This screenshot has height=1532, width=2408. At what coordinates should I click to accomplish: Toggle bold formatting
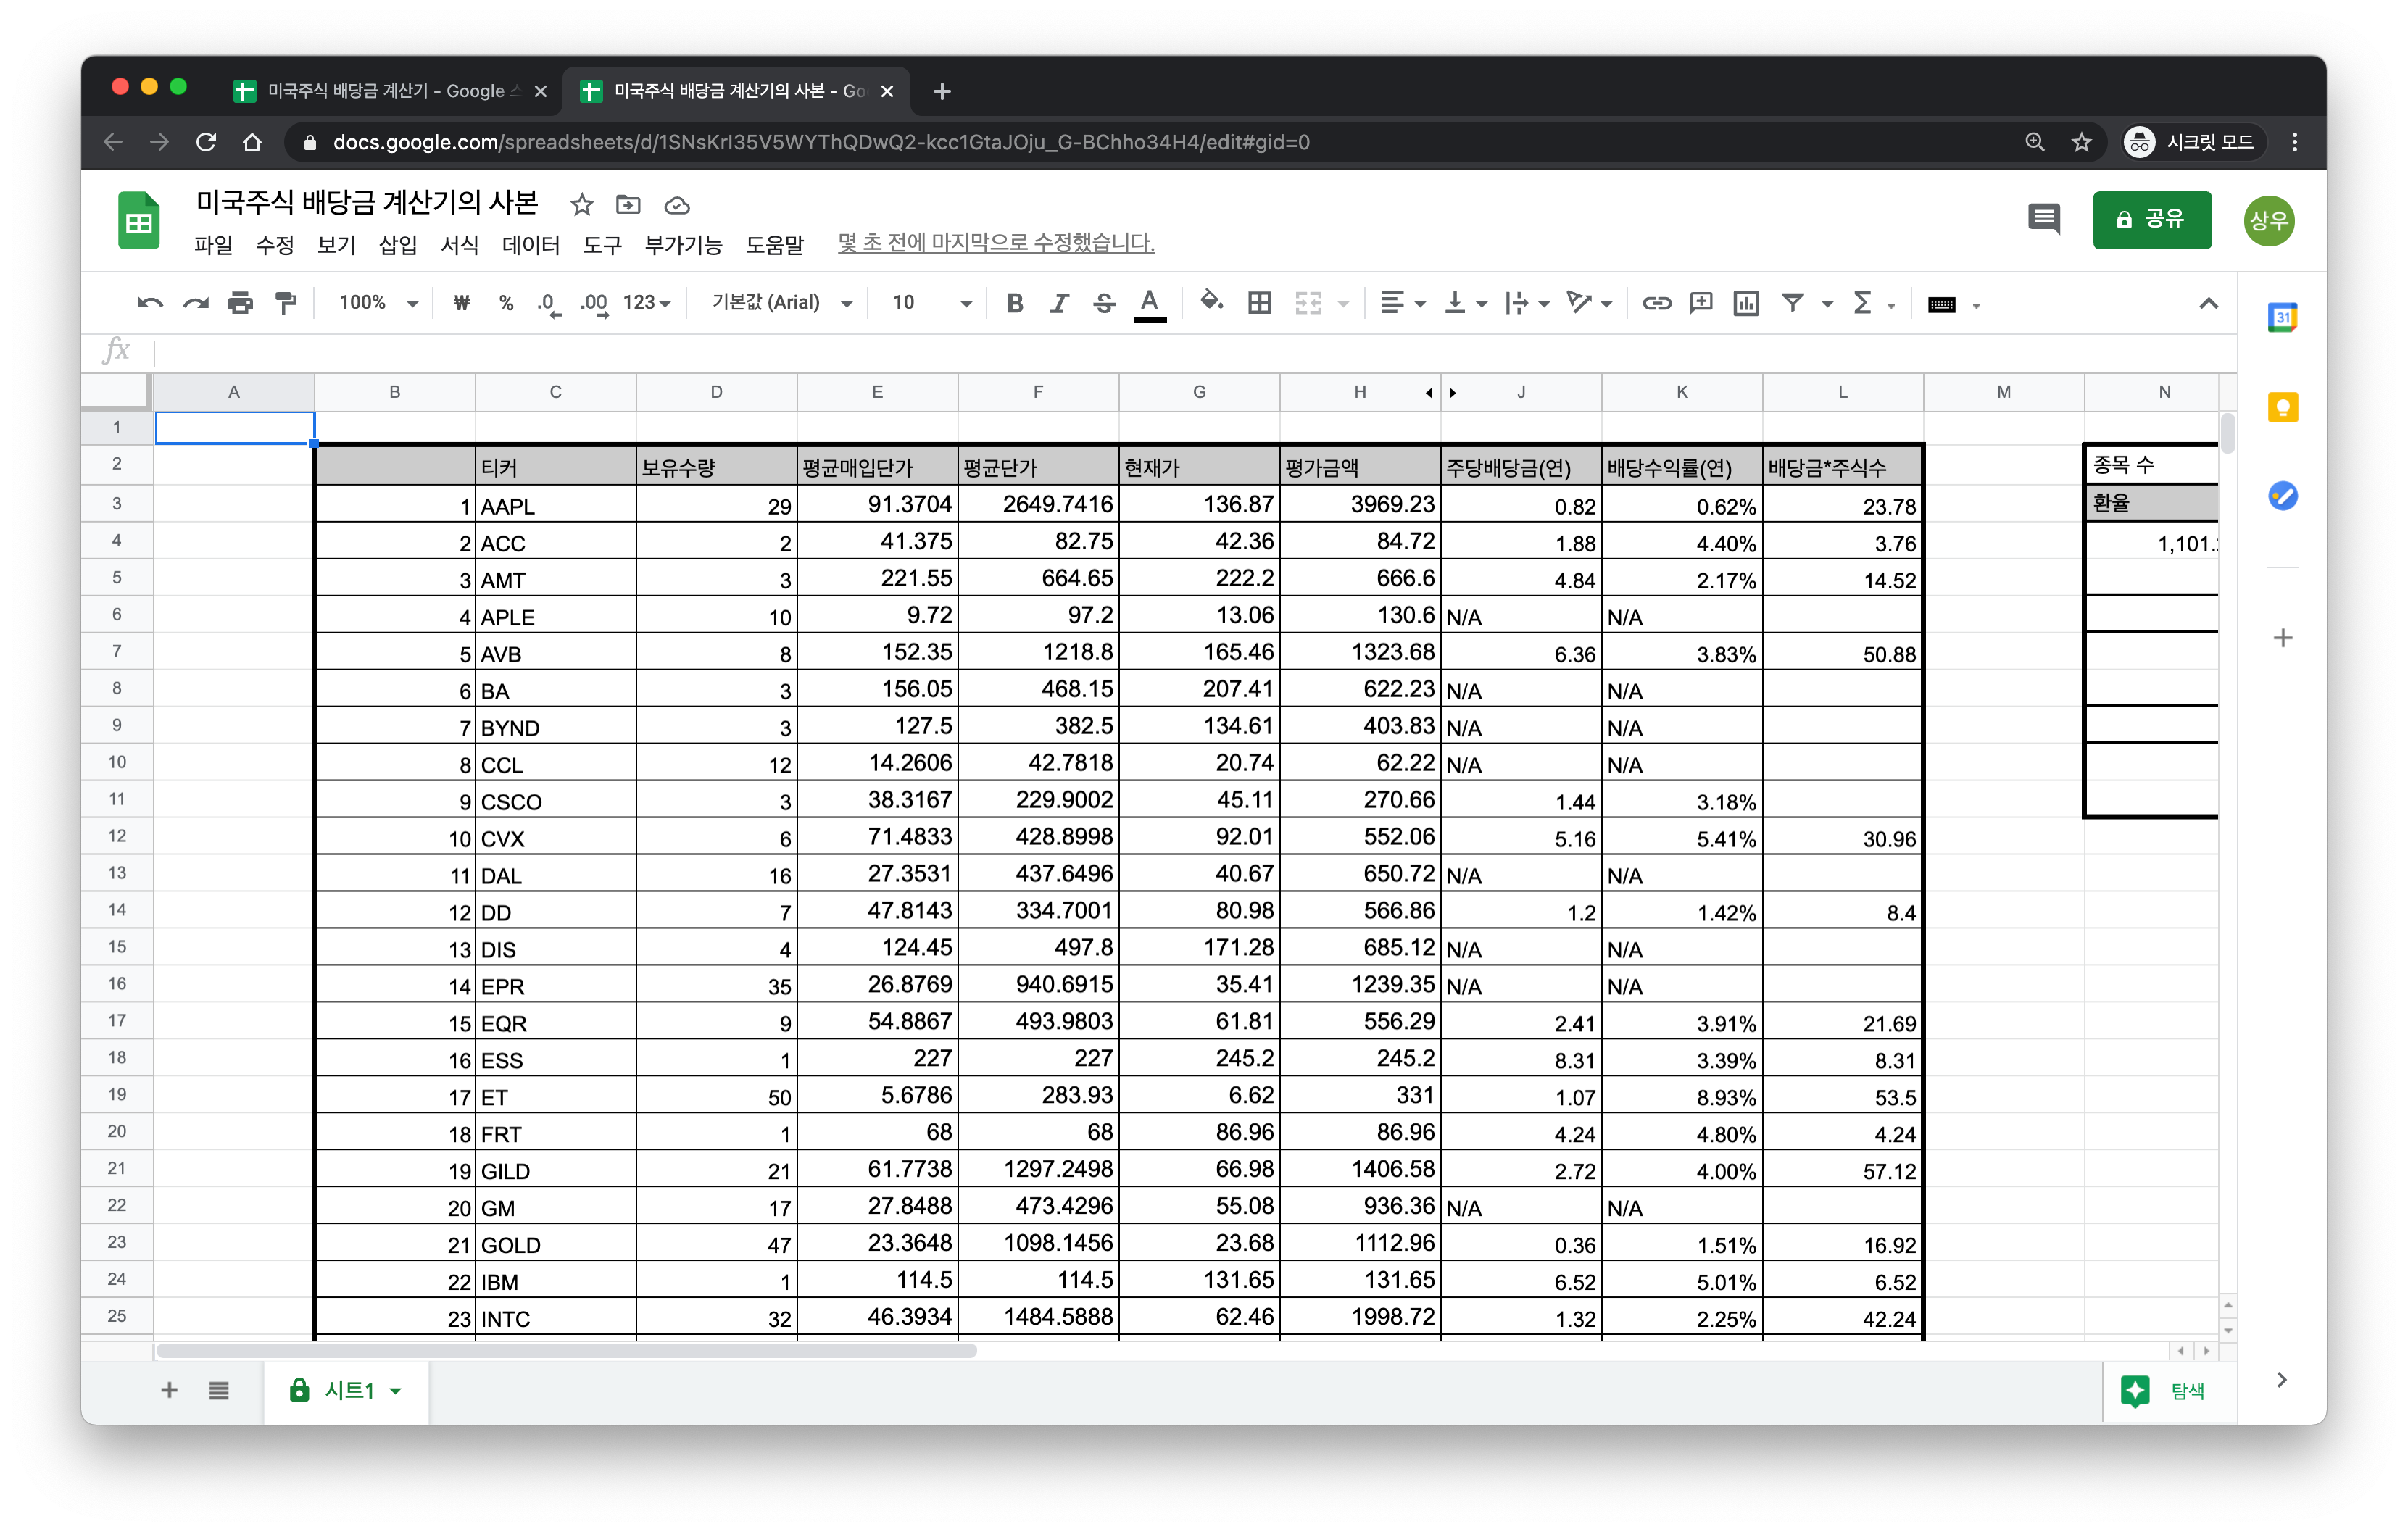pos(1015,303)
